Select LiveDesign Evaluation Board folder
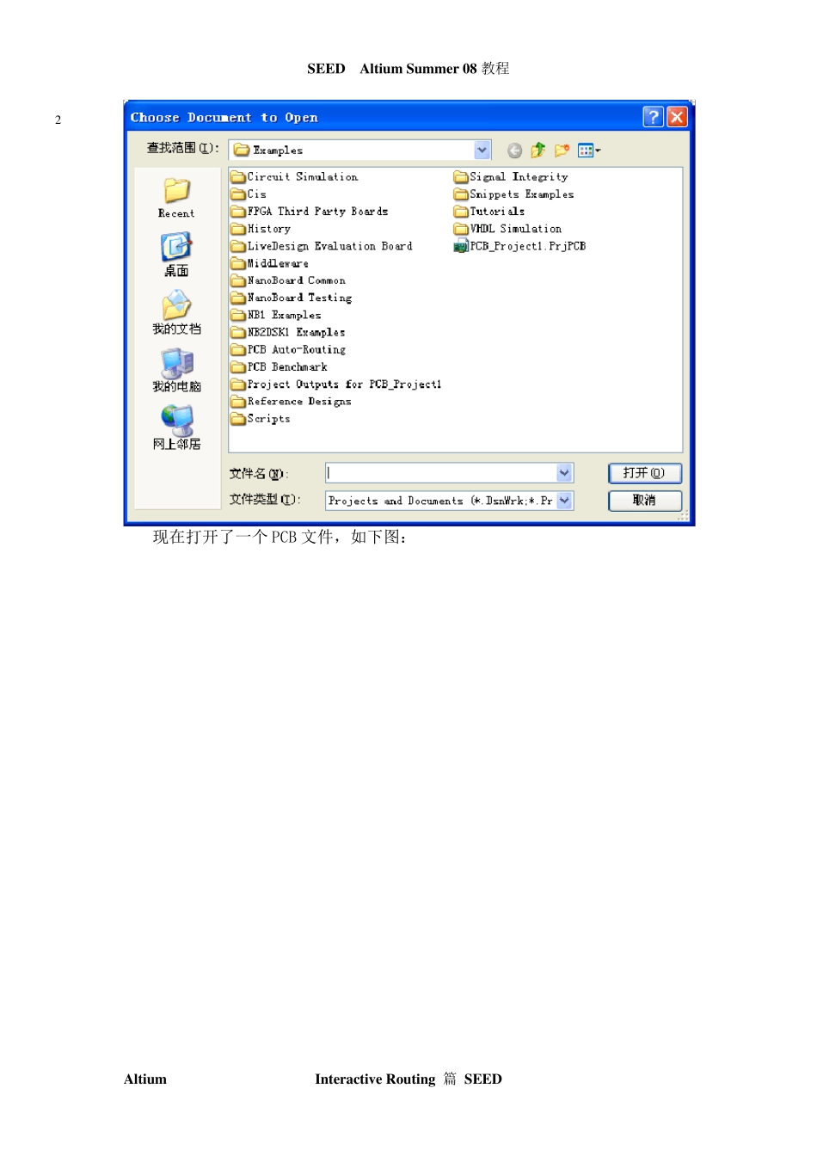This screenshot has height=1156, width=817. 322,246
